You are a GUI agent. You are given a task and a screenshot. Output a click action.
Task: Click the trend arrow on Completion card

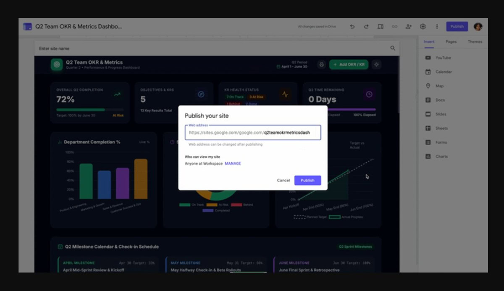coord(117,94)
